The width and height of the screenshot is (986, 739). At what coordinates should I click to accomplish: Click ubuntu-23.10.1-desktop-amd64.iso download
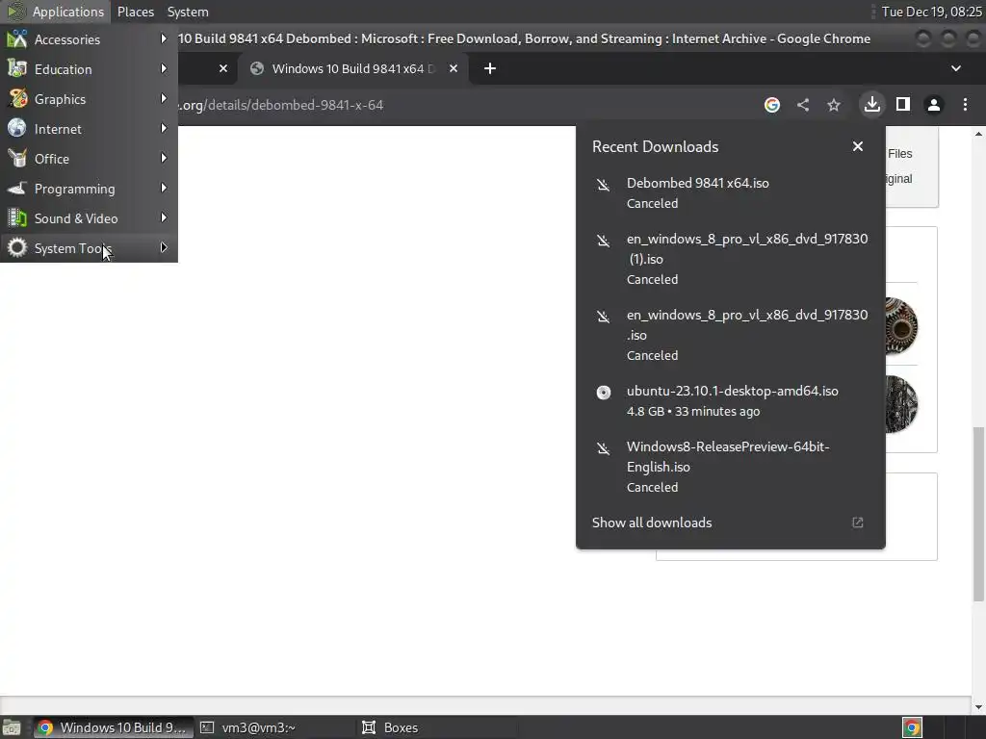[731, 401]
